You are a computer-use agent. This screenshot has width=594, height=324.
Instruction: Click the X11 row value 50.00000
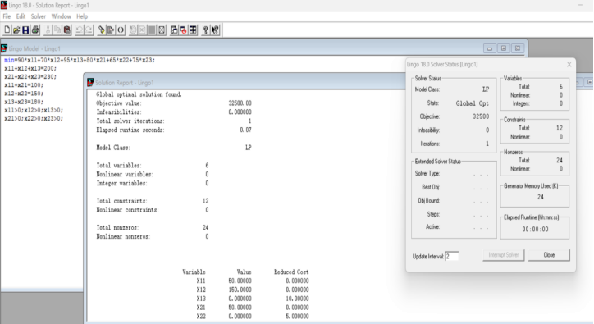point(240,281)
